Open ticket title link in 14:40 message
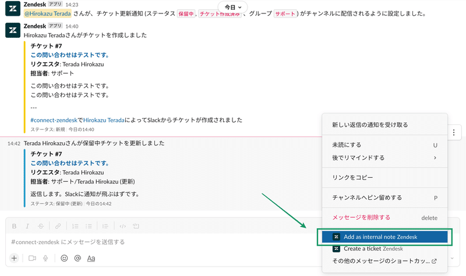The height and width of the screenshot is (276, 466). click(70, 55)
